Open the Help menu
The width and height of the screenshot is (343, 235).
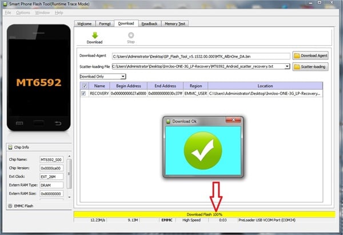click(x=59, y=13)
